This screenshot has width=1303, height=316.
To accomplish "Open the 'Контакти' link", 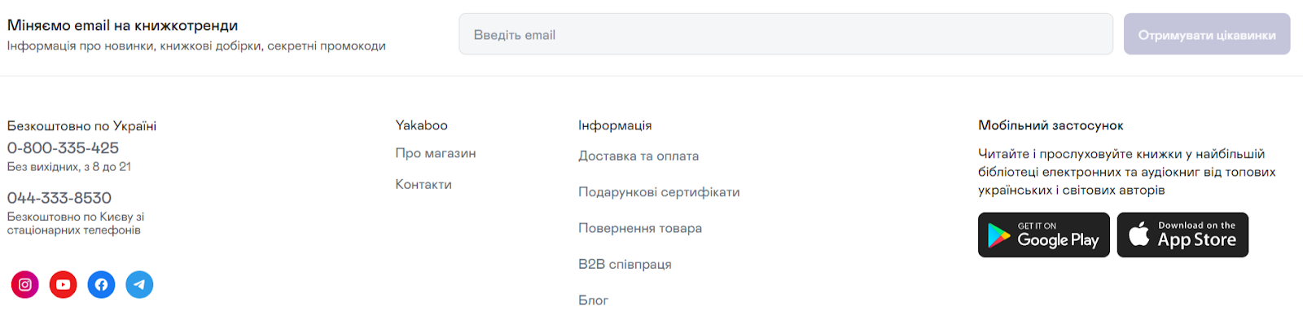I will [423, 184].
